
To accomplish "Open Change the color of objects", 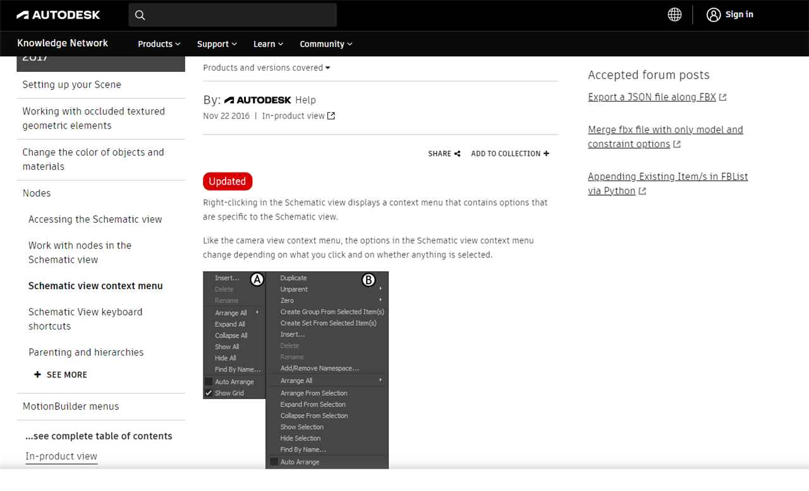I will pyautogui.click(x=93, y=159).
